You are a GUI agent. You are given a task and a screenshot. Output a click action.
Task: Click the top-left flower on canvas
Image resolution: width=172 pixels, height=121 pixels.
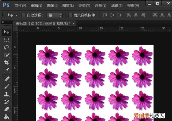pos(48,56)
